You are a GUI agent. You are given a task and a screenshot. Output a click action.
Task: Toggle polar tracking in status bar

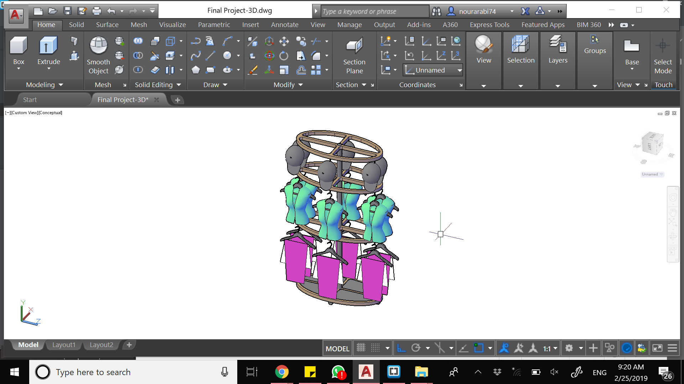pyautogui.click(x=416, y=348)
